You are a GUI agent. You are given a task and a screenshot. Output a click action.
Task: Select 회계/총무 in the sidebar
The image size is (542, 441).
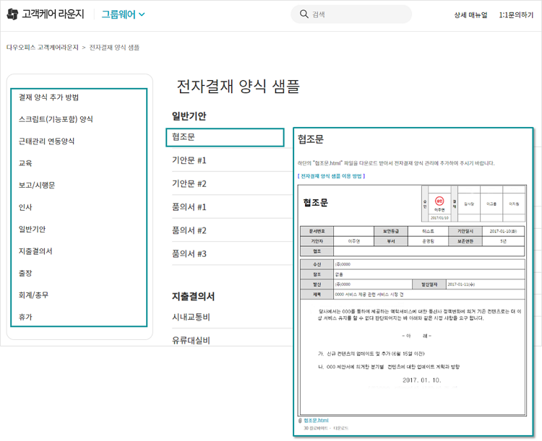(x=33, y=295)
